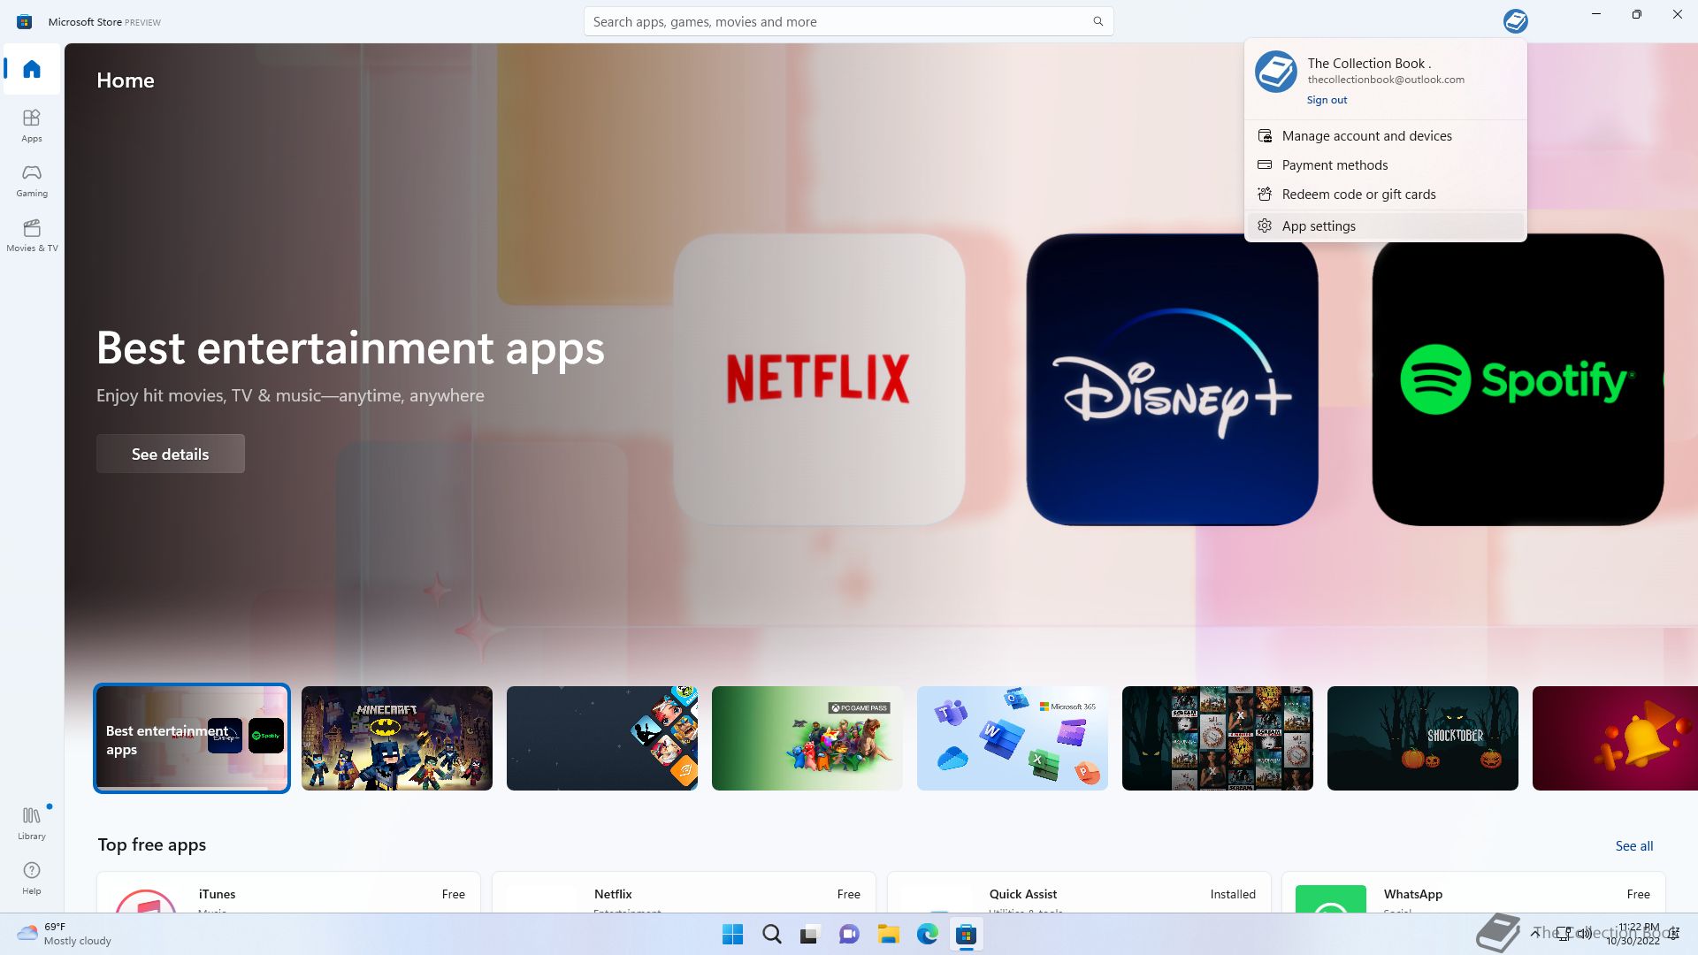1698x955 pixels.
Task: Open Microsoft Edge from taskbar
Action: tap(927, 935)
